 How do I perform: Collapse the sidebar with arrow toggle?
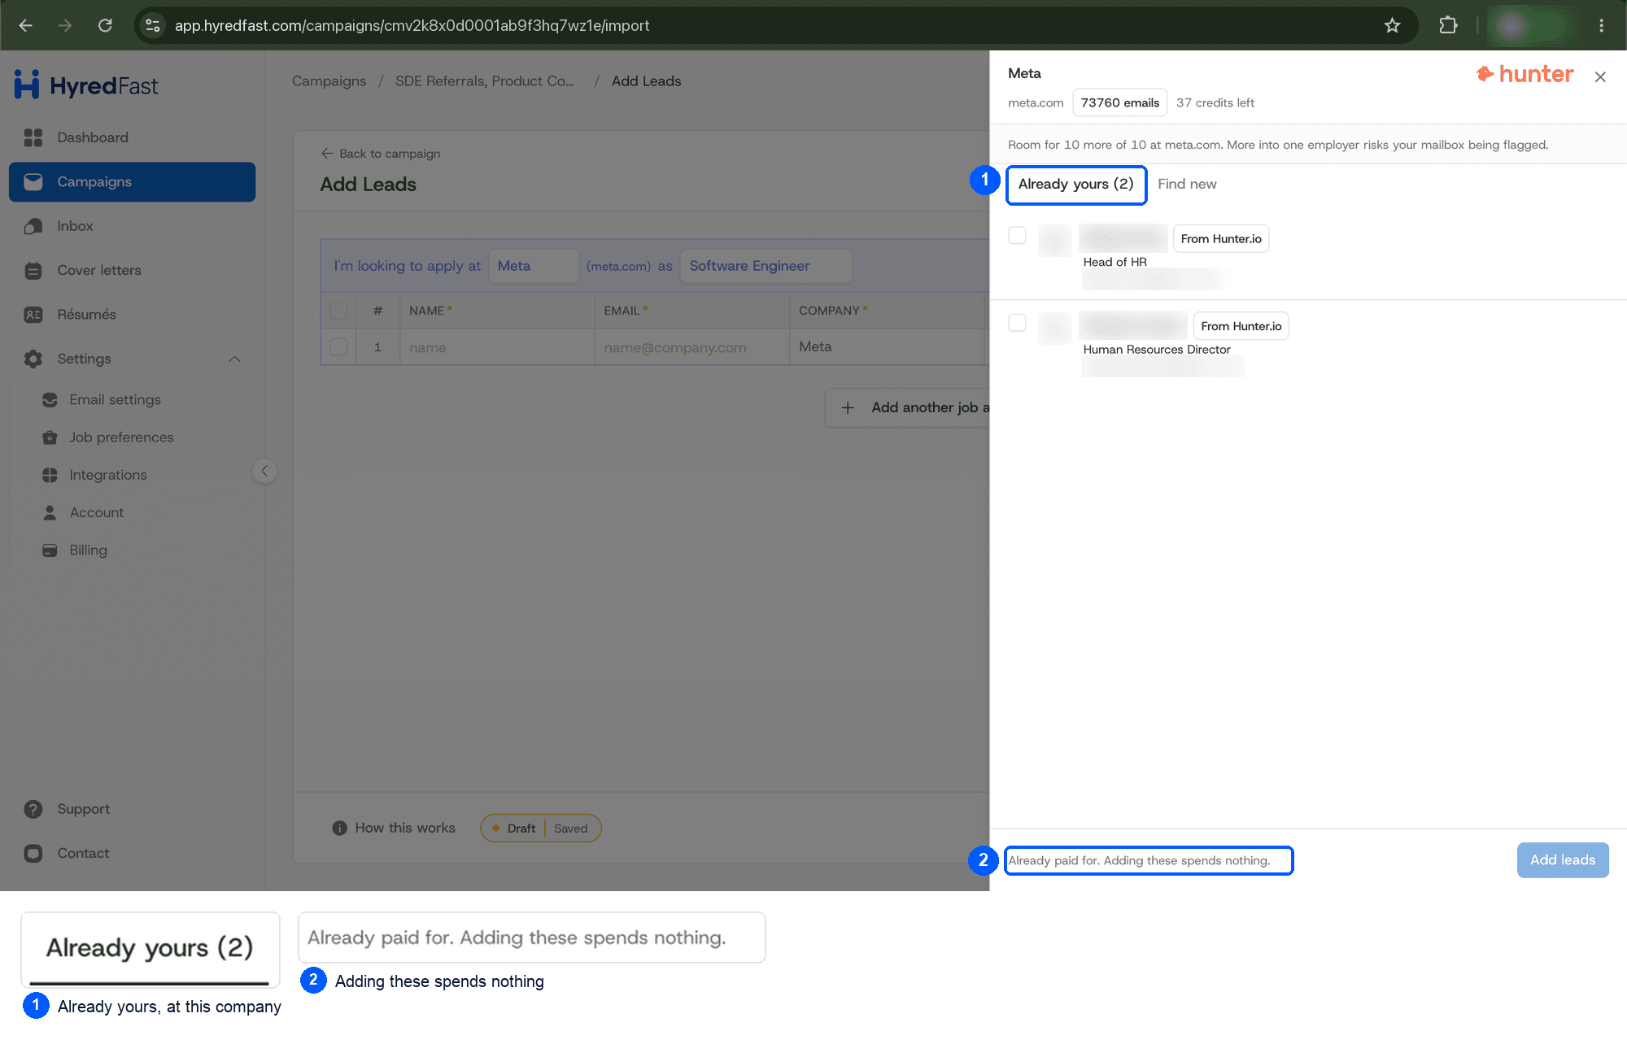(x=264, y=471)
